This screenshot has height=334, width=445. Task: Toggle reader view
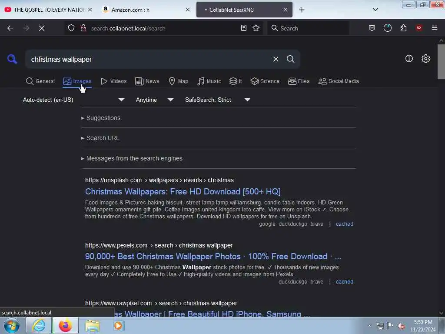(x=243, y=28)
